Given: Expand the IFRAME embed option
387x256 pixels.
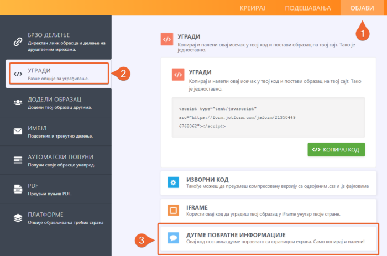Looking at the screenshot, I should coord(269,211).
